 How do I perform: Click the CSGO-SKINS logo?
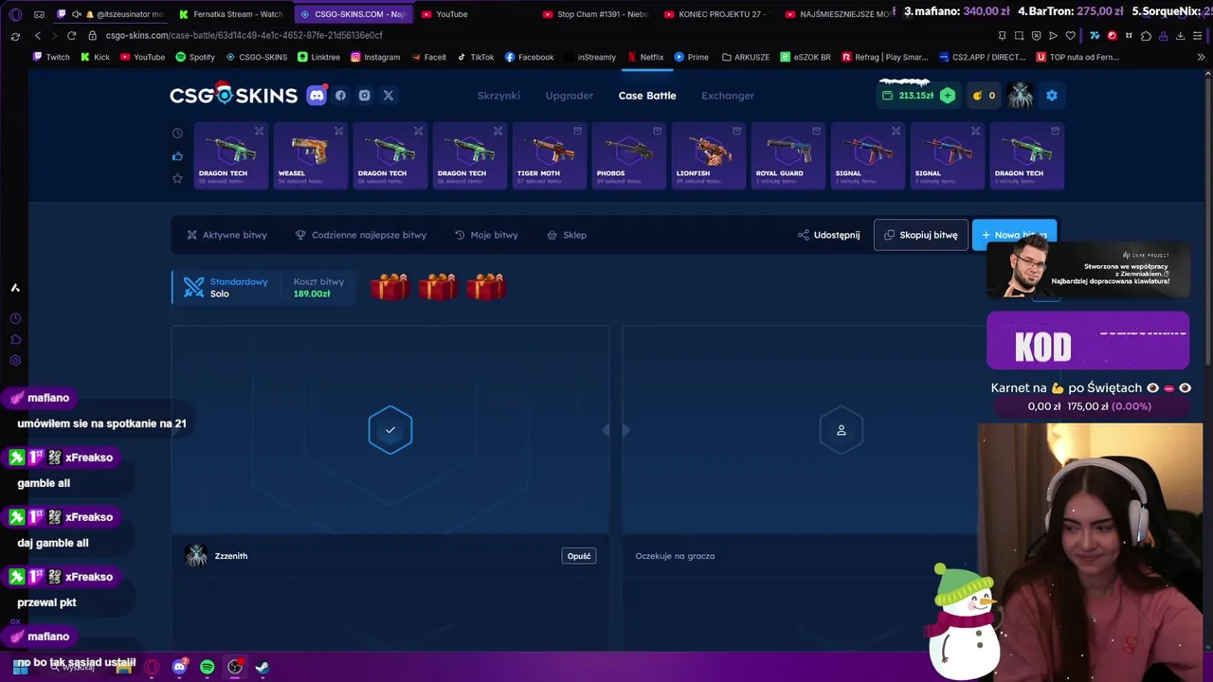tap(234, 95)
